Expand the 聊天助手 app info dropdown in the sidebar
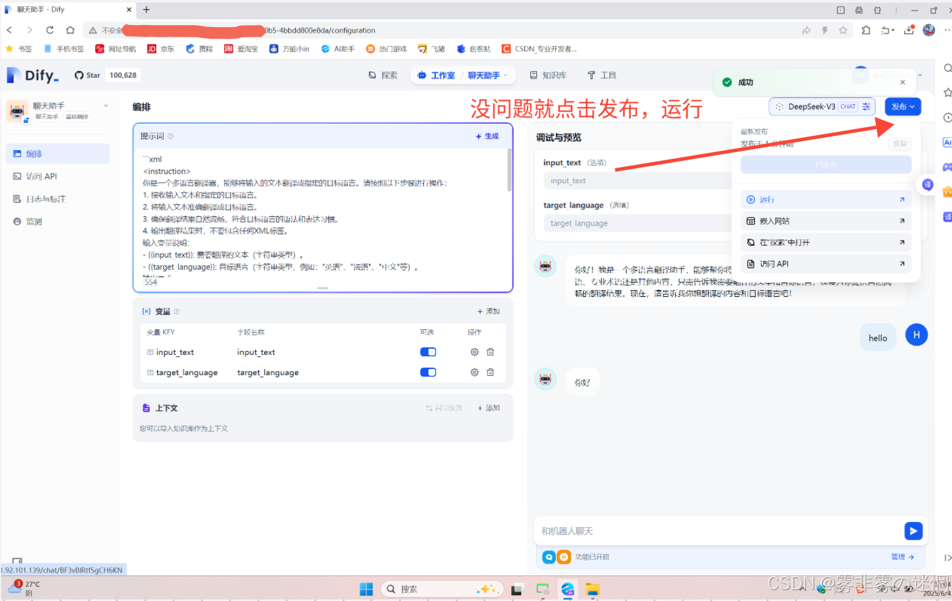Viewport: 952px width, 601px height. click(x=106, y=105)
